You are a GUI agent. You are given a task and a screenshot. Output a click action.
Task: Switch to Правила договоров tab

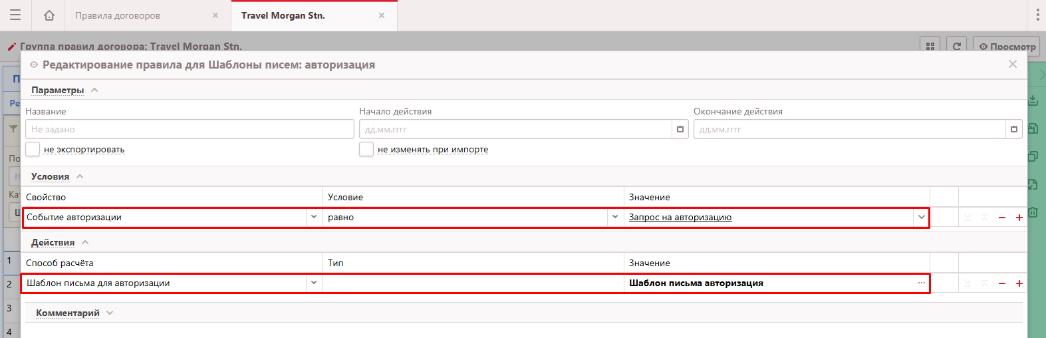118,15
